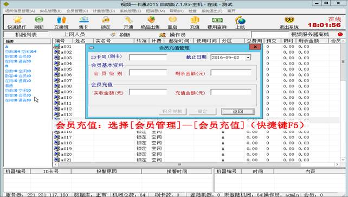Click the 返回 button in dialog
The width and height of the screenshot is (348, 197).
(238, 111)
